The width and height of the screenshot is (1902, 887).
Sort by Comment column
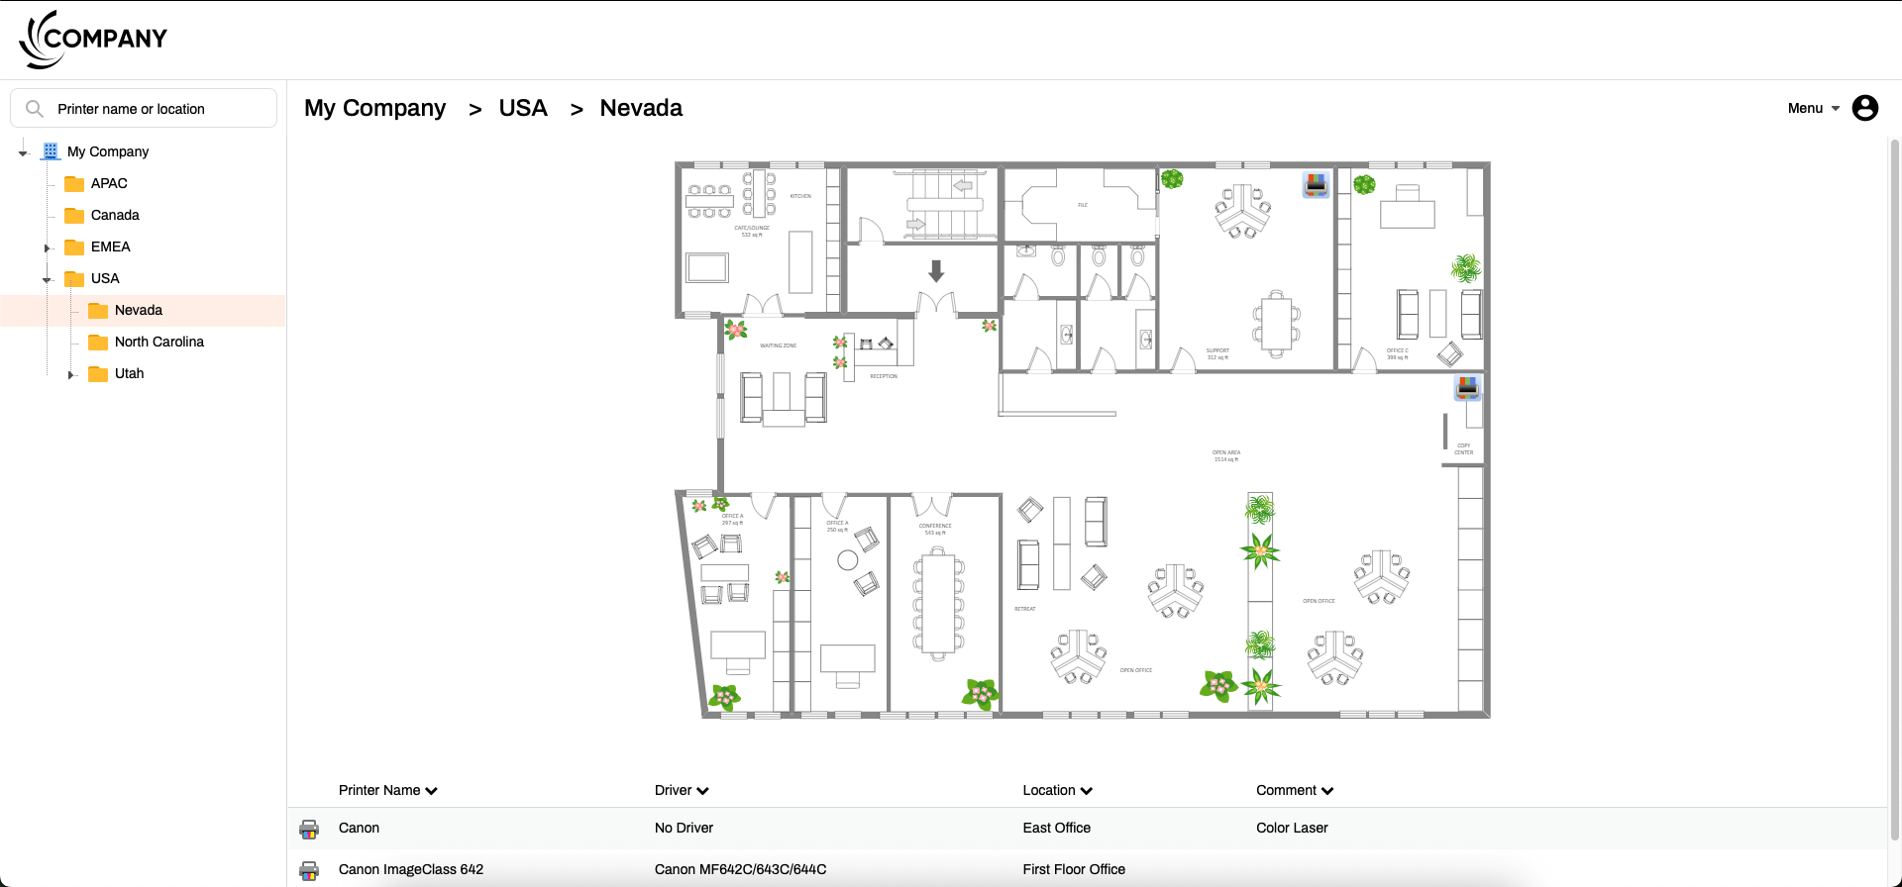[1295, 790]
